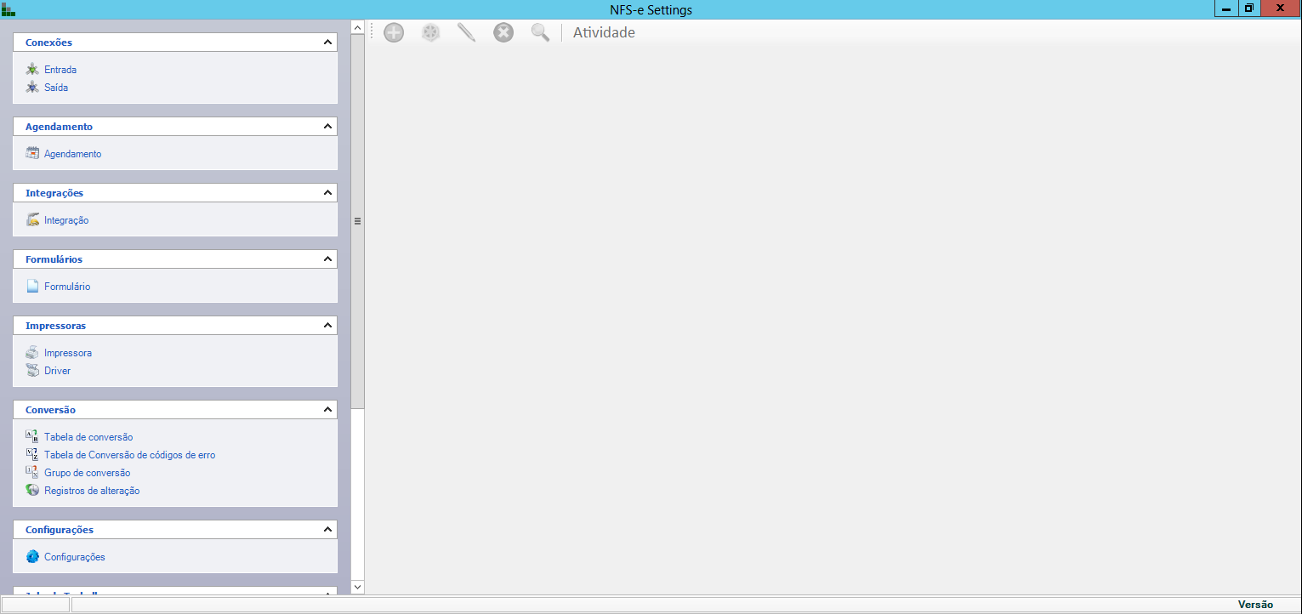The image size is (1302, 614).
Task: Click the Integração icon in sidebar
Action: coord(32,220)
